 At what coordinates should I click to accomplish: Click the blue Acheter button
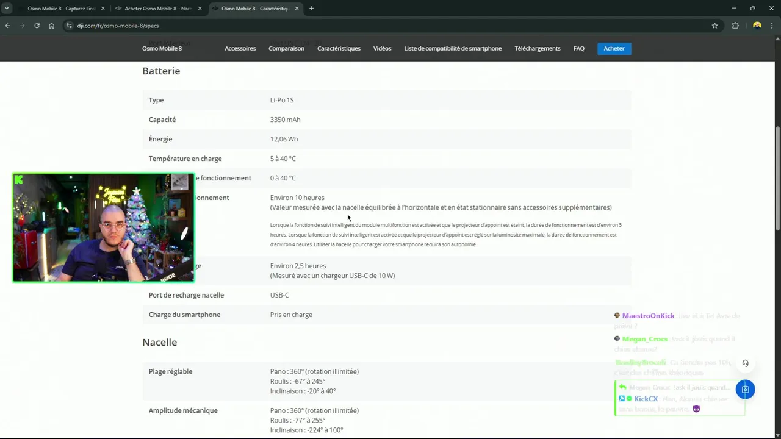point(614,48)
